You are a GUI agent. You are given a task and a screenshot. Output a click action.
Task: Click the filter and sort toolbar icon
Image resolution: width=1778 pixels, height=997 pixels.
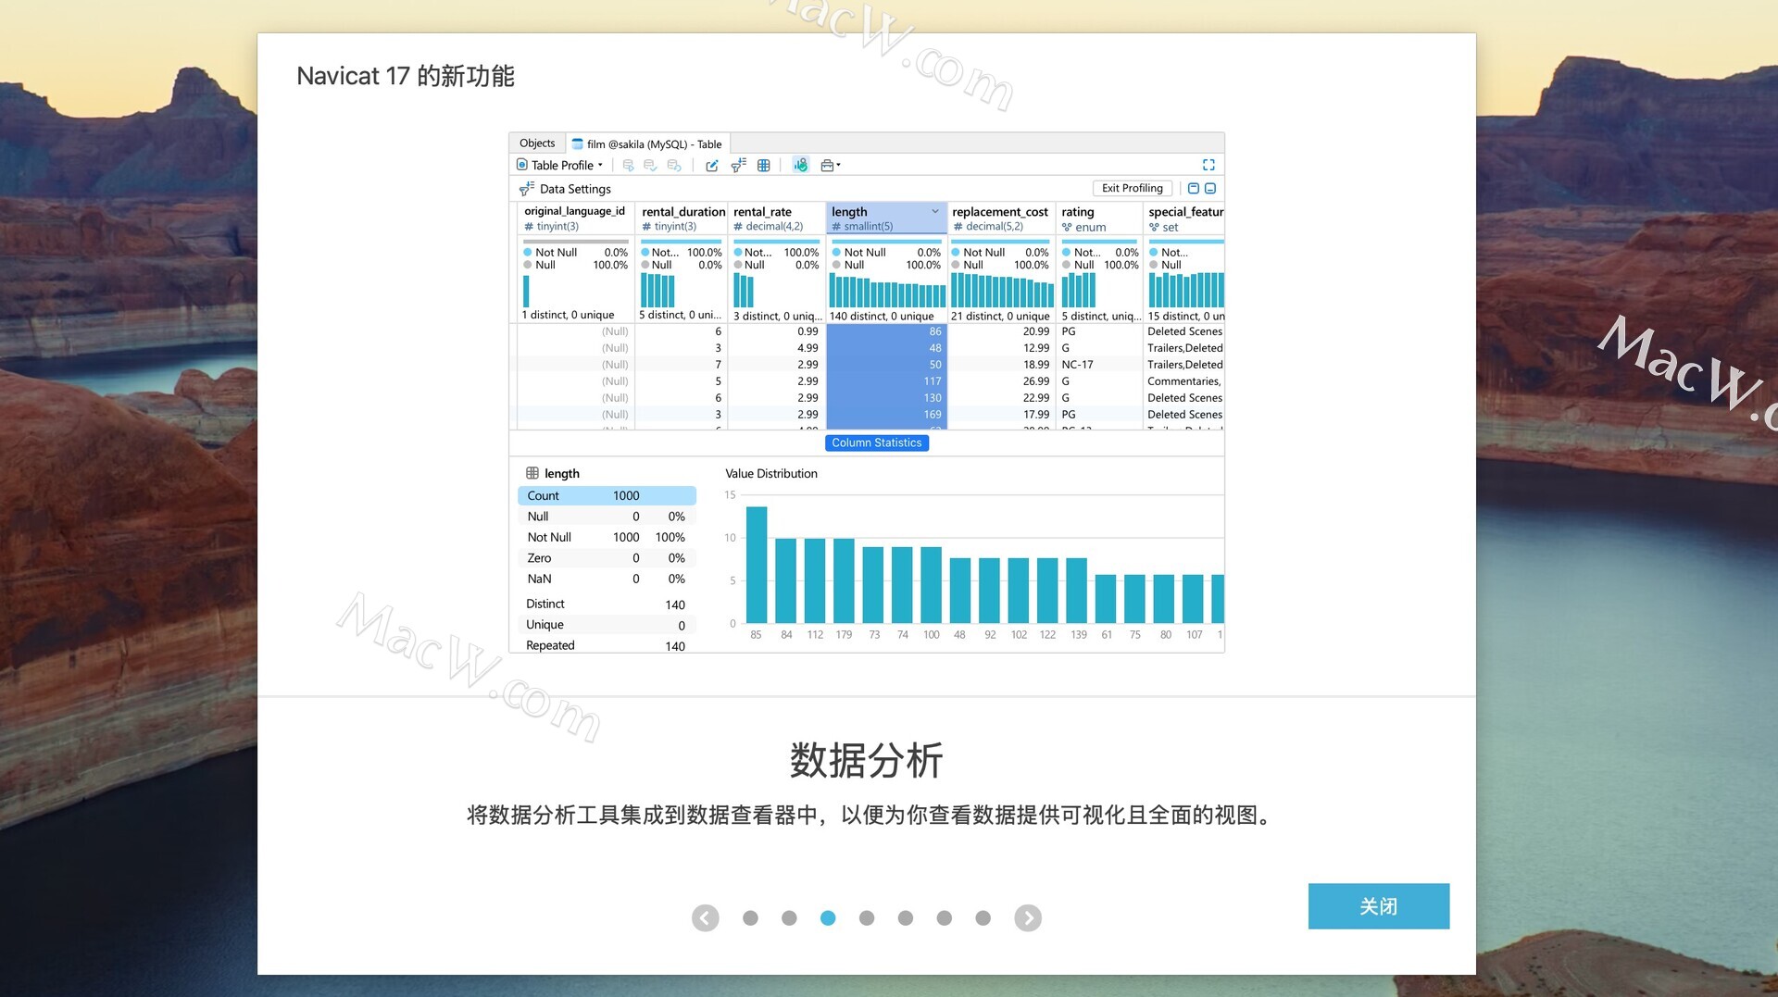(x=738, y=165)
